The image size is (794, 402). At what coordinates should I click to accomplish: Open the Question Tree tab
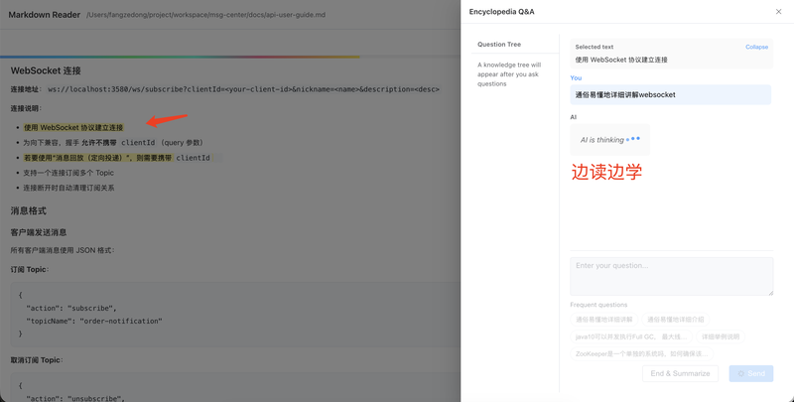tap(499, 44)
